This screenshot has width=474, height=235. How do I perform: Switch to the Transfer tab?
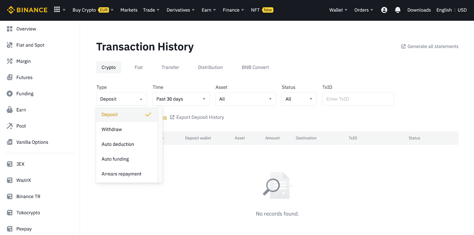click(170, 67)
